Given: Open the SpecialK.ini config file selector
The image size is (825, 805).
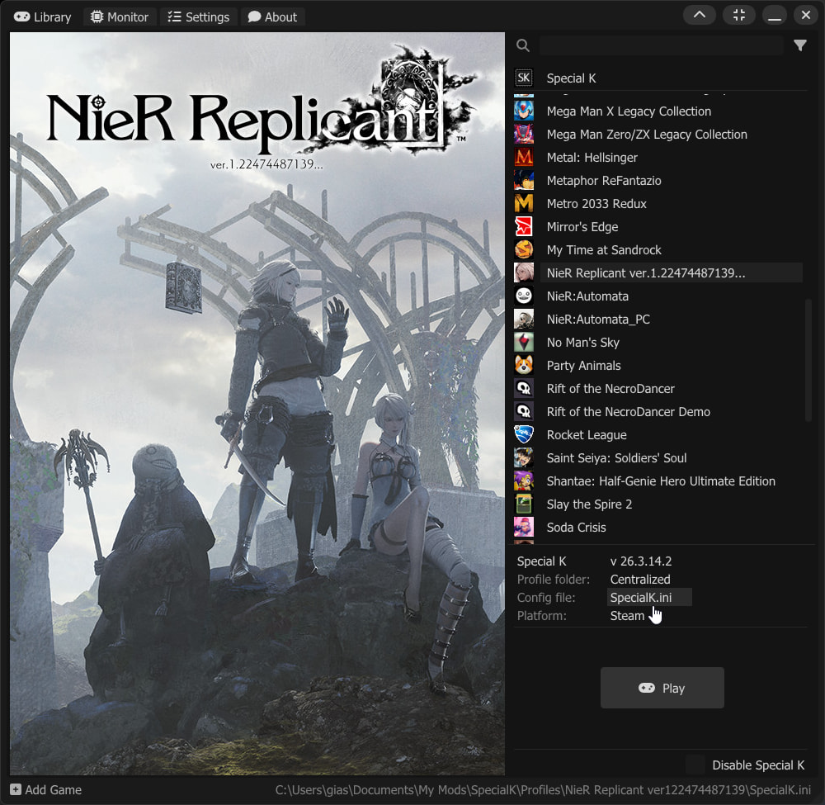Looking at the screenshot, I should [x=649, y=598].
